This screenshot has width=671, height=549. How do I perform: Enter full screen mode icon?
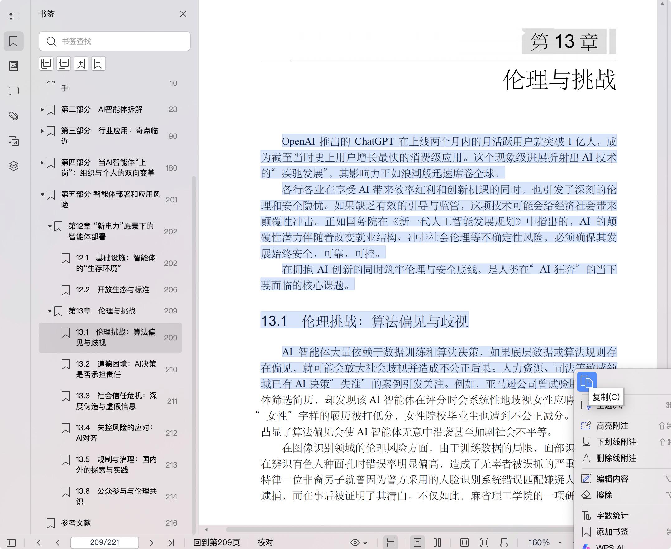click(x=484, y=543)
